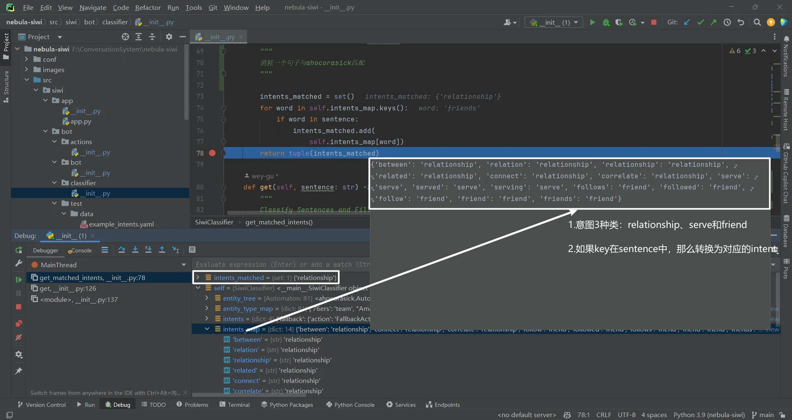Click the Evaluate expression input field

coord(281,264)
